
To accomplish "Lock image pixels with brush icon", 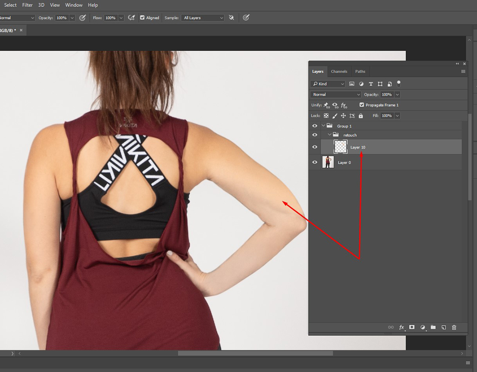I will coord(335,116).
